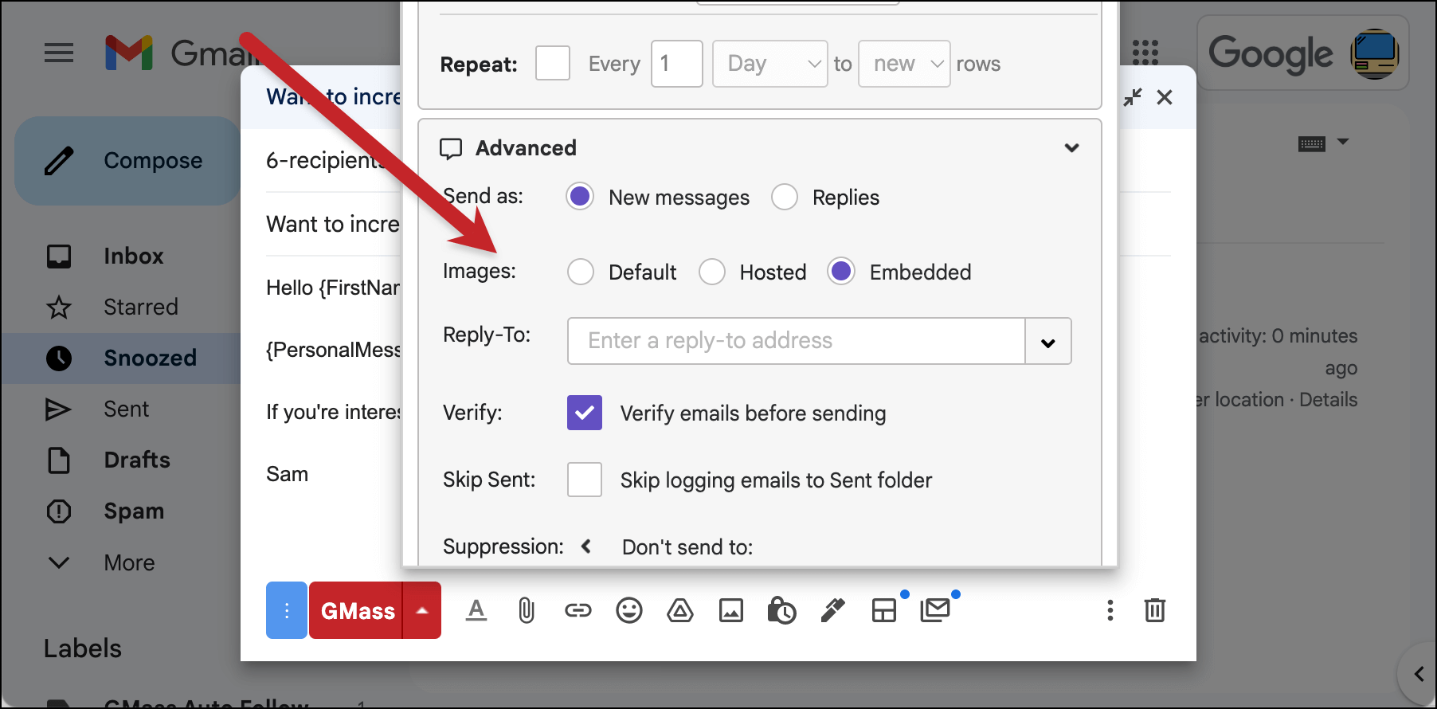The height and width of the screenshot is (709, 1437).
Task: Click in the Reply-To address field
Action: [x=796, y=341]
